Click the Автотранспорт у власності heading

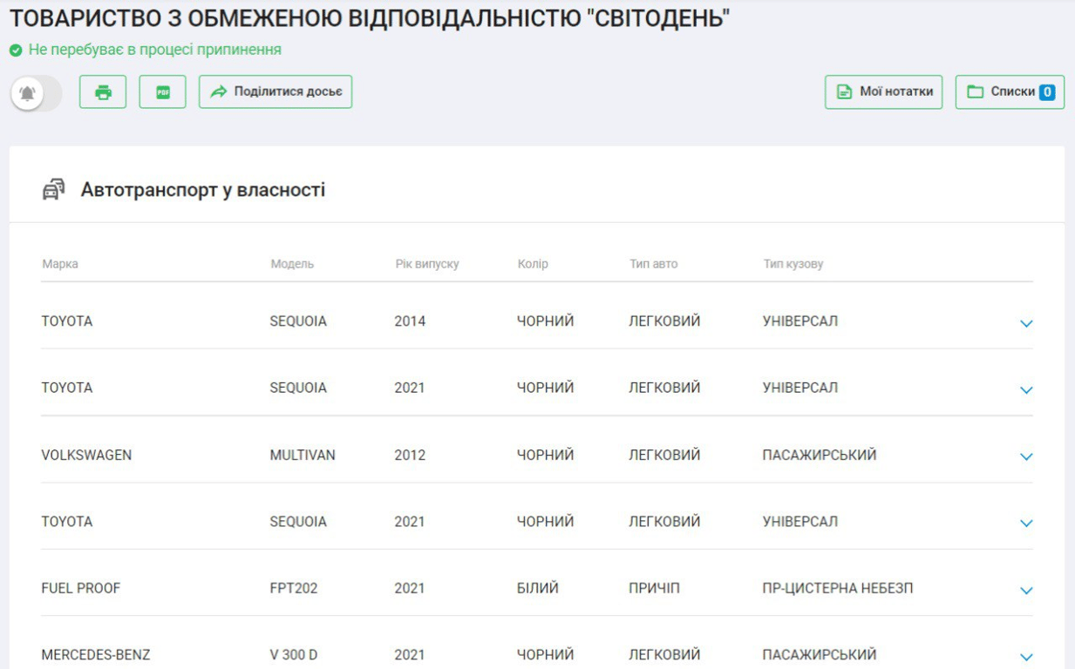(x=203, y=190)
